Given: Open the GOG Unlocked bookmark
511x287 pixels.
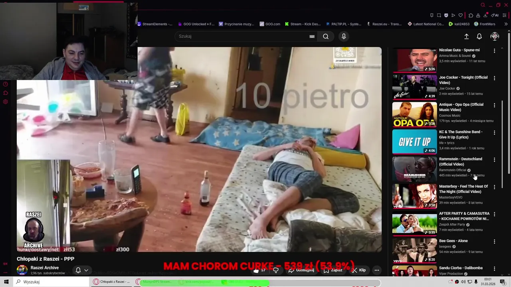Looking at the screenshot, I should coord(196,24).
